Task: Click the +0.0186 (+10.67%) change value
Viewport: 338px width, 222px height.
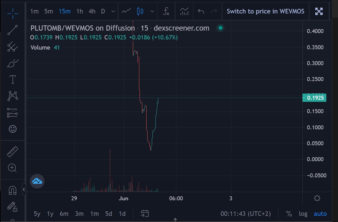Action: coord(153,38)
